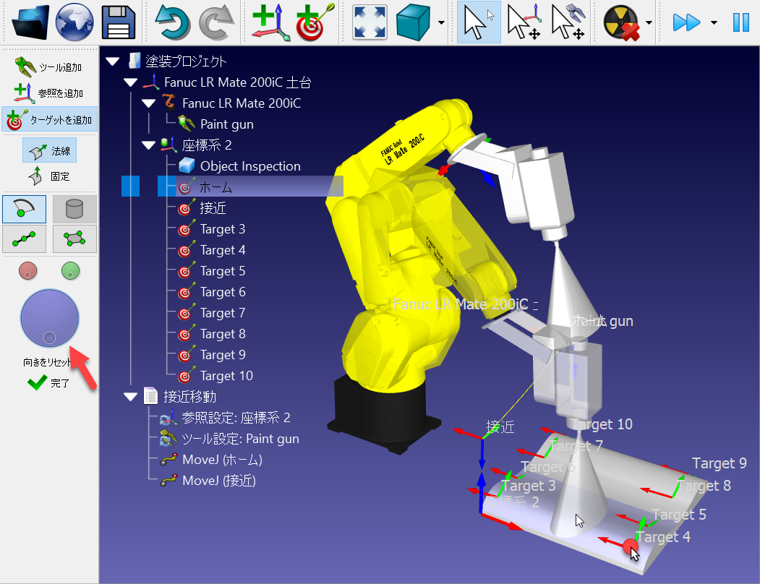Select Target 7 in the tree

(223, 313)
